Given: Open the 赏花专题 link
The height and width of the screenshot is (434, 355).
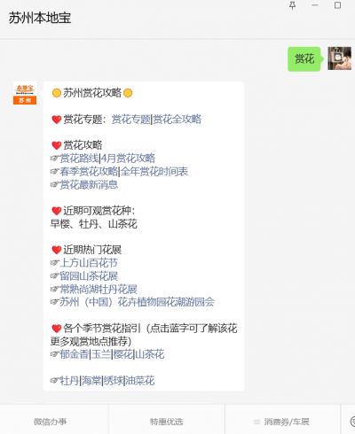Looking at the screenshot, I should click(131, 120).
